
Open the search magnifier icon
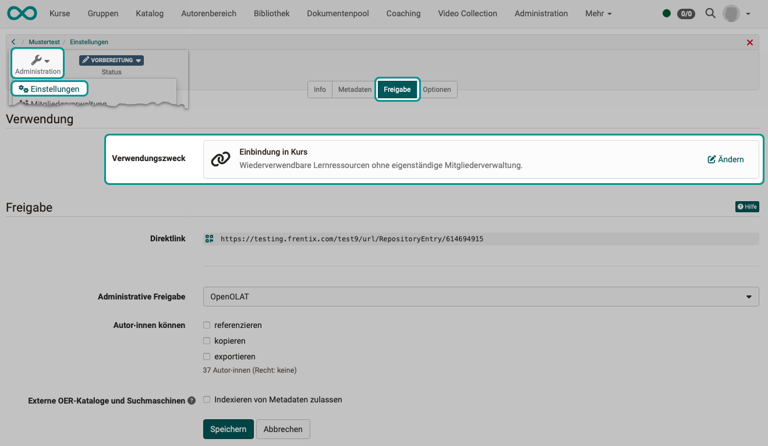[x=710, y=13]
